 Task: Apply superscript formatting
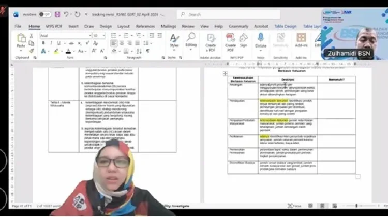point(87,43)
